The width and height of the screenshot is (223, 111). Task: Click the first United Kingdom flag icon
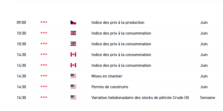(x=73, y=33)
